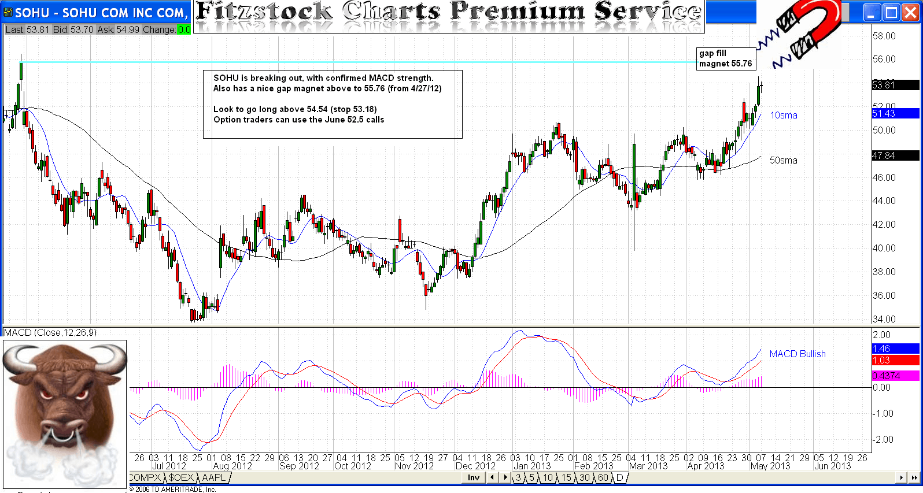Viewport: 923px width, 493px height.
Task: Click the right arrow before interval tabs
Action: pyautogui.click(x=505, y=477)
